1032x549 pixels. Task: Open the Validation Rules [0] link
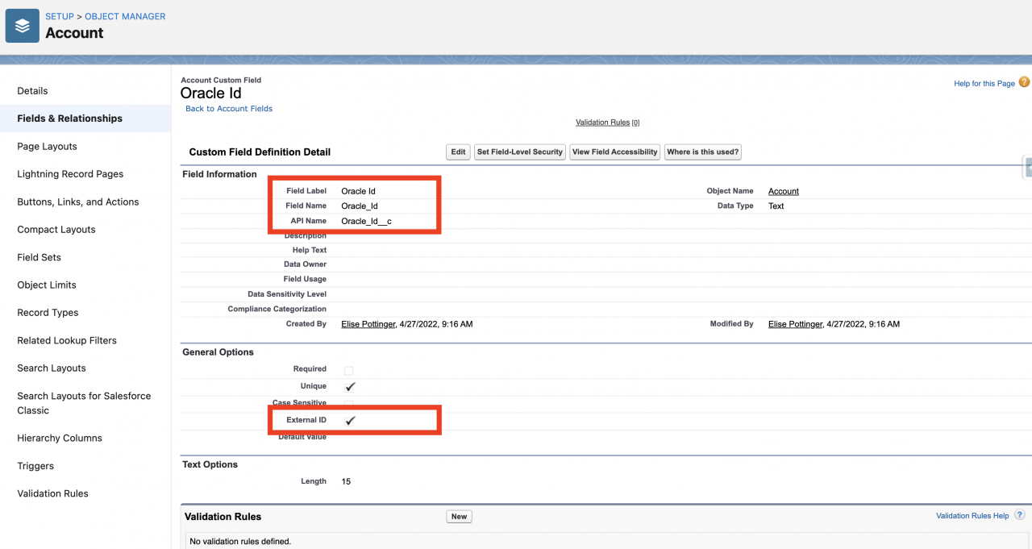pyautogui.click(x=608, y=122)
